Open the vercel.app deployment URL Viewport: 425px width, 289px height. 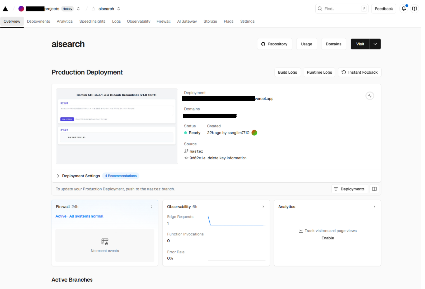(x=228, y=99)
